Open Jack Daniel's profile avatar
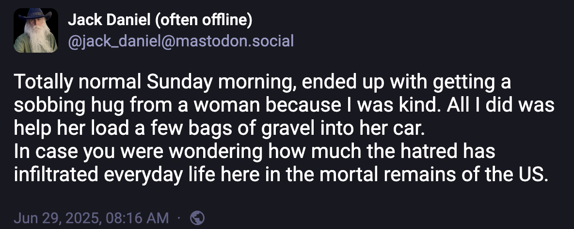574x229 pixels. [36, 30]
